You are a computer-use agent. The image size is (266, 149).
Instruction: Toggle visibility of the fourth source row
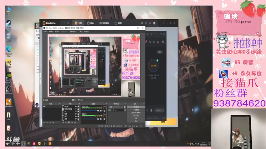76,114
